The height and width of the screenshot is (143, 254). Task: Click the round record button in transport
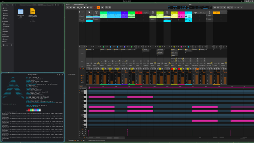[x=88, y=7]
